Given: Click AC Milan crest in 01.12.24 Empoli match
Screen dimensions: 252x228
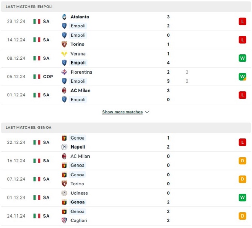Looking at the screenshot, I should pos(64,91).
